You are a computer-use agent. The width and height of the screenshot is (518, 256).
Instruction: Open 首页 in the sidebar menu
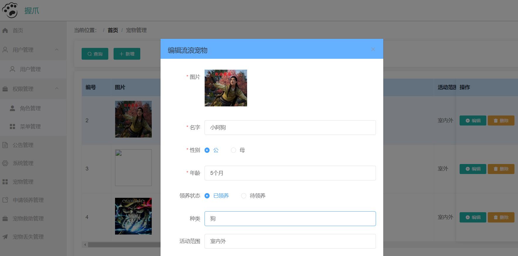tap(33, 30)
